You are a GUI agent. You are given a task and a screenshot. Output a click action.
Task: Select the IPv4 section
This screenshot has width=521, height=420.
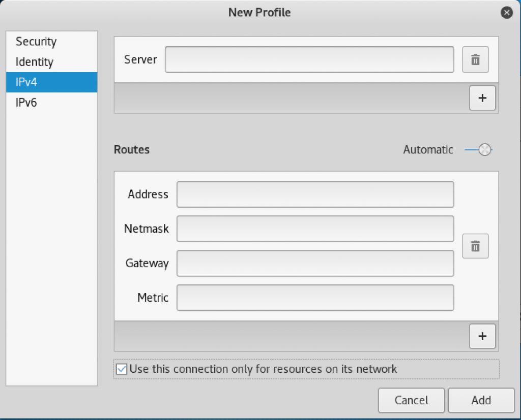(x=51, y=82)
